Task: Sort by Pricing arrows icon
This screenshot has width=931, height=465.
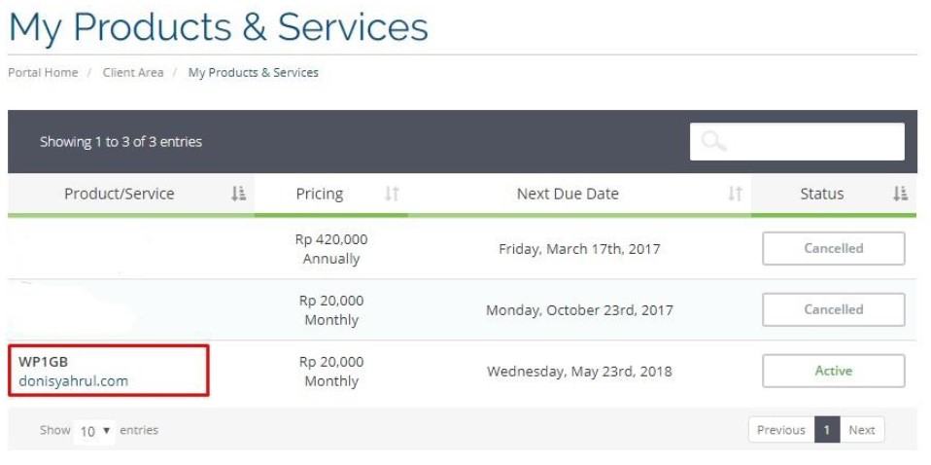Action: point(392,194)
